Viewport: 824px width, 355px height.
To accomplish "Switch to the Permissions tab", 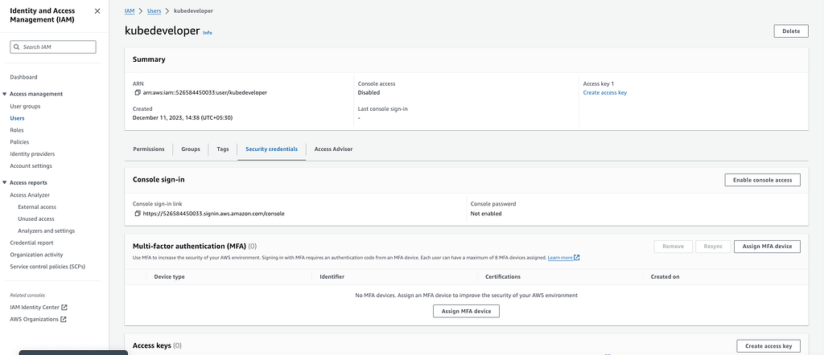I will pyautogui.click(x=149, y=149).
